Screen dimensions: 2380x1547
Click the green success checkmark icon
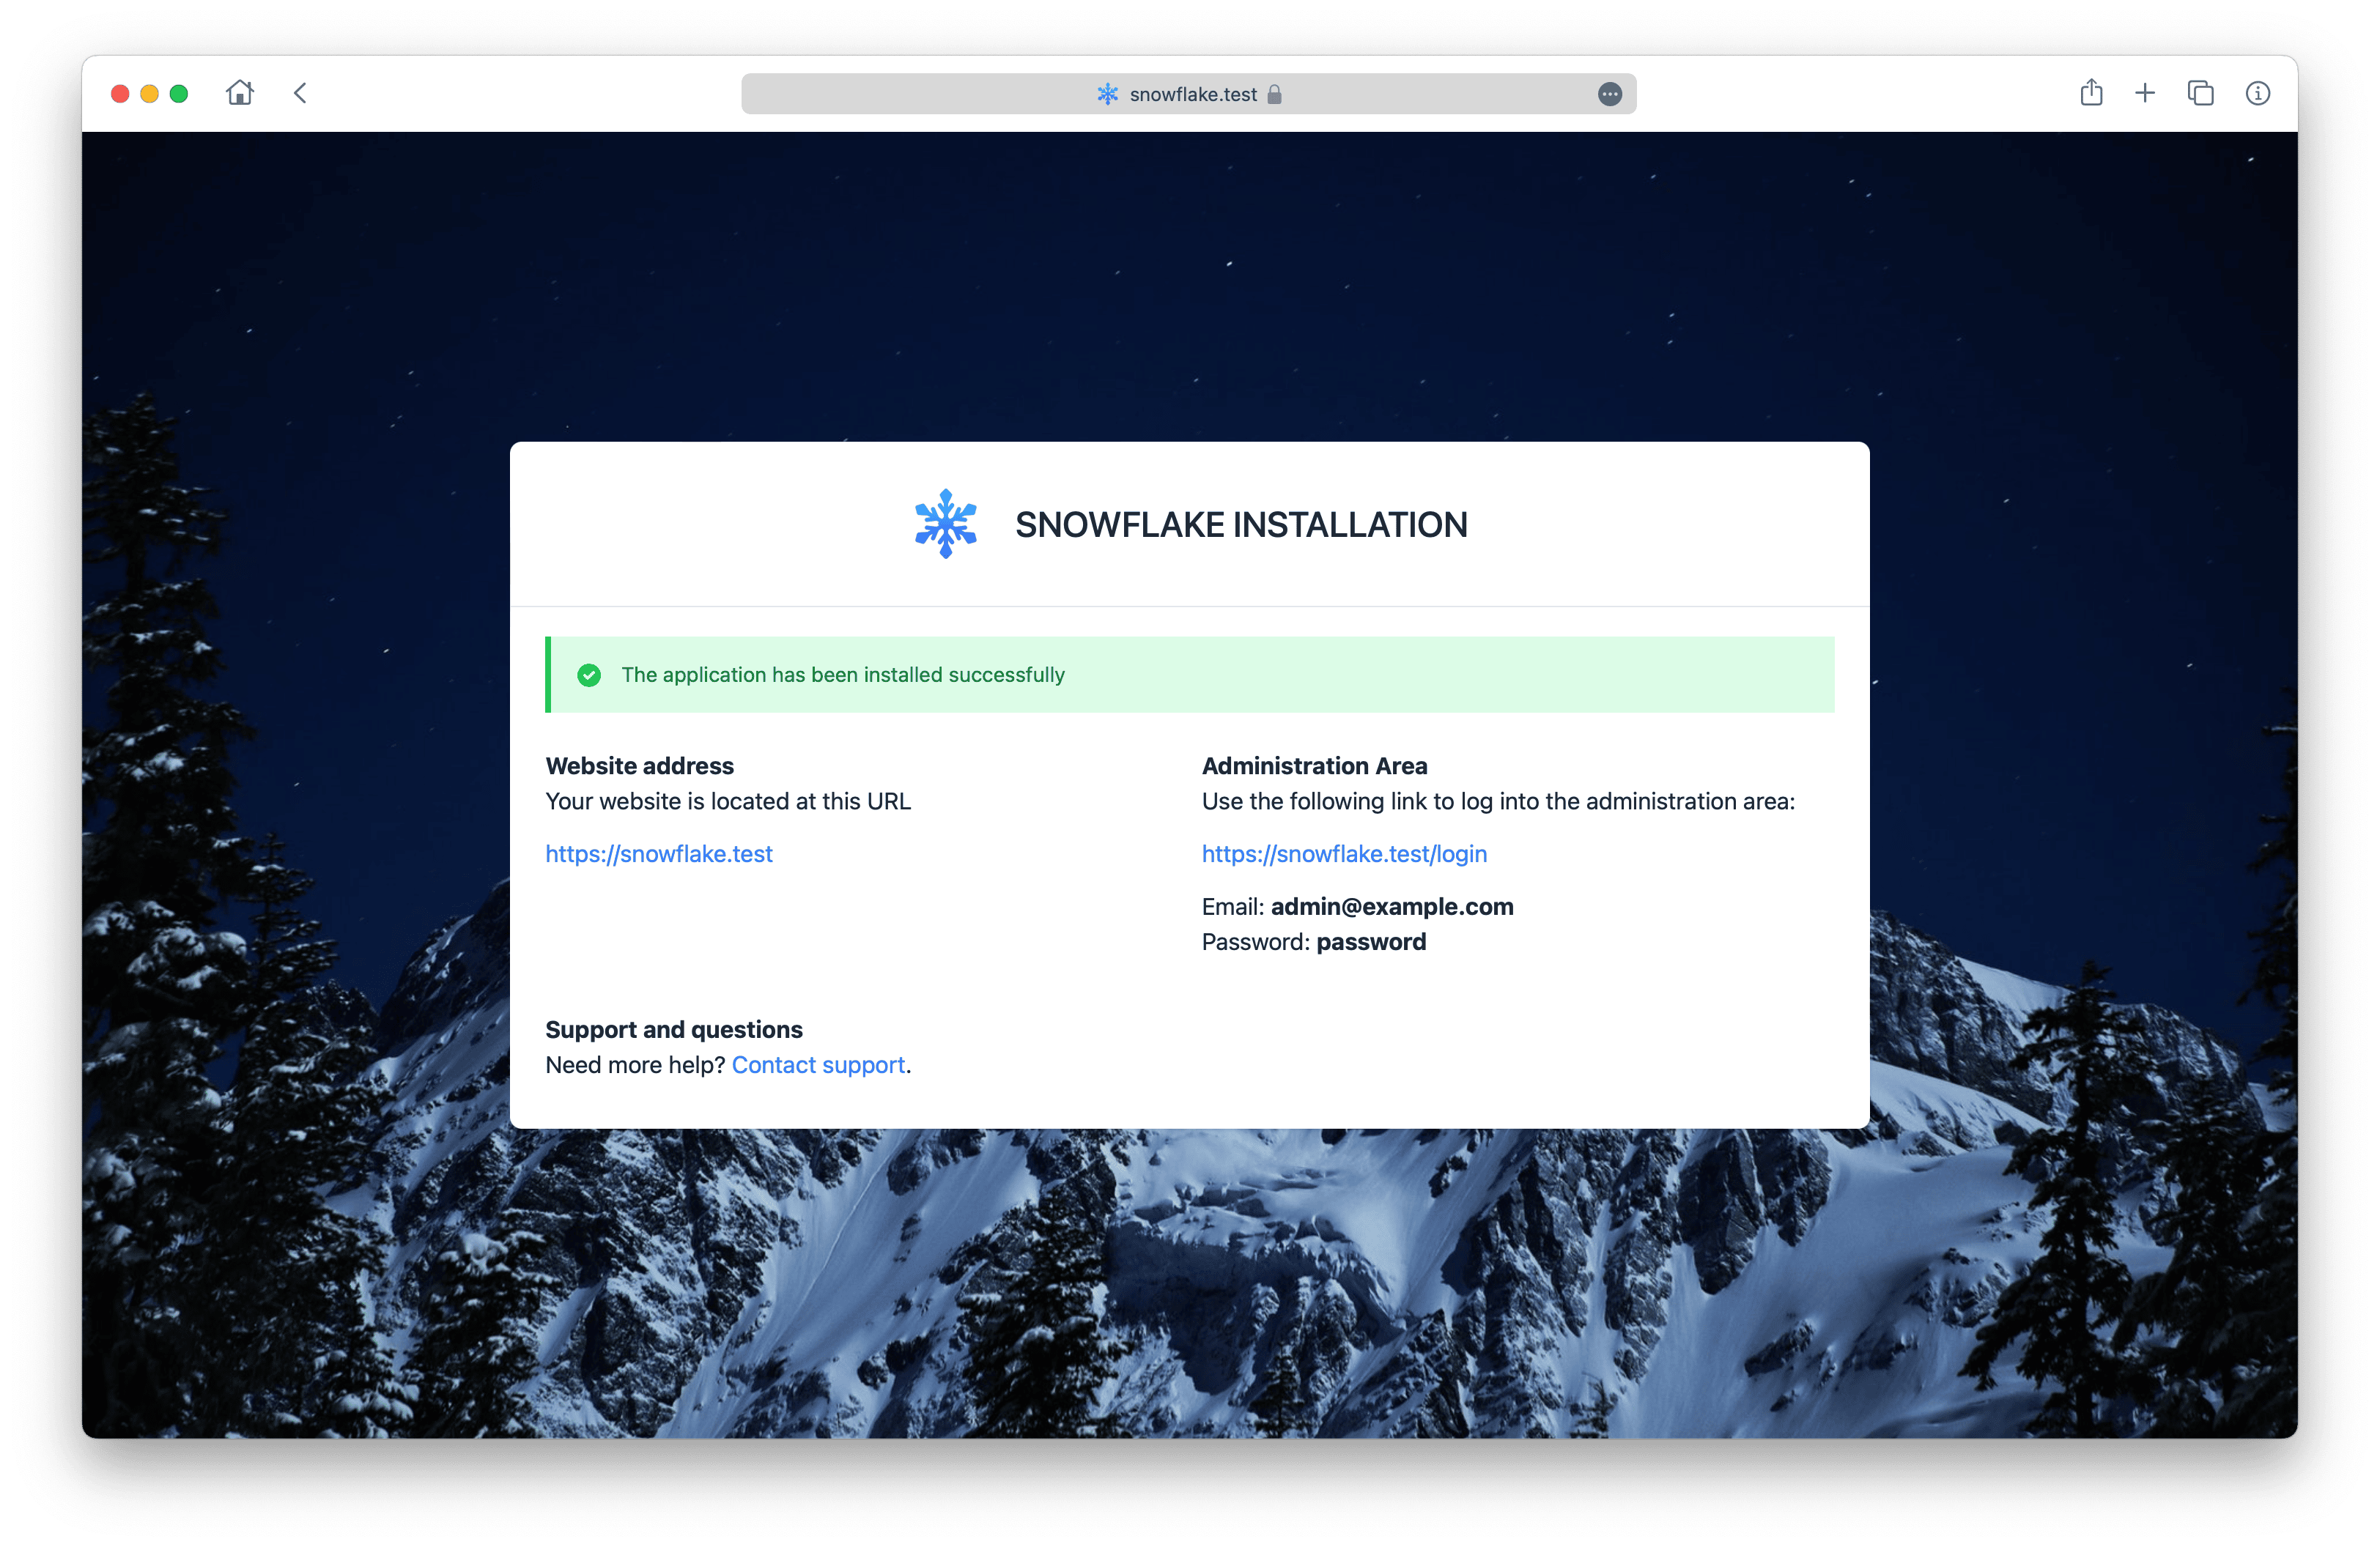point(589,675)
